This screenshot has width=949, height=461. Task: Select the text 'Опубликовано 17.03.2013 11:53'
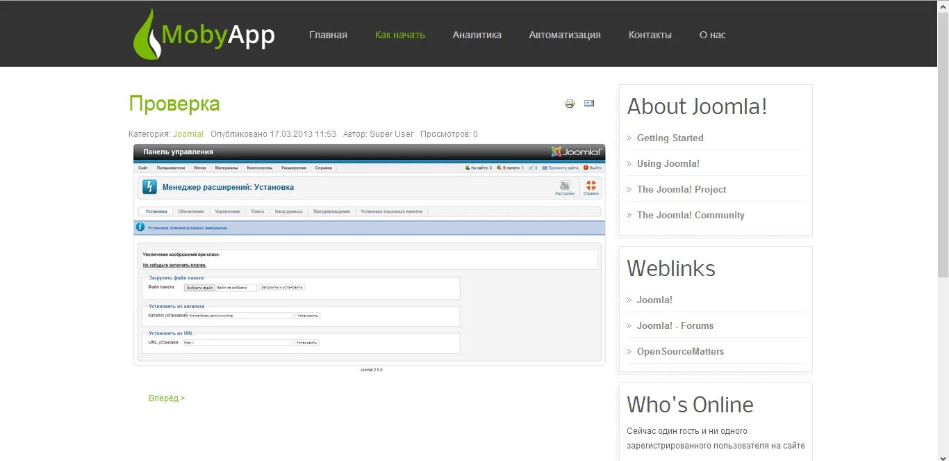273,134
